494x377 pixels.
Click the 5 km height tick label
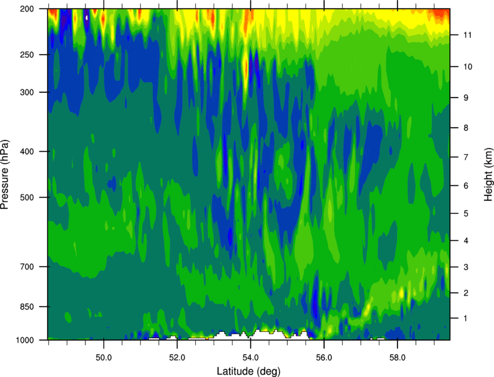pyautogui.click(x=466, y=213)
